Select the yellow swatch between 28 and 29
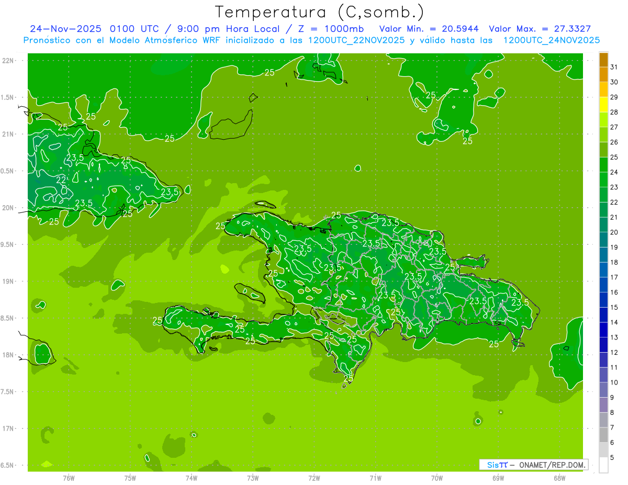This screenshot has height=485, width=628. [x=603, y=105]
